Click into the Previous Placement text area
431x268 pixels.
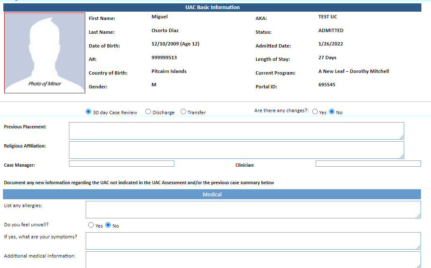pos(236,131)
